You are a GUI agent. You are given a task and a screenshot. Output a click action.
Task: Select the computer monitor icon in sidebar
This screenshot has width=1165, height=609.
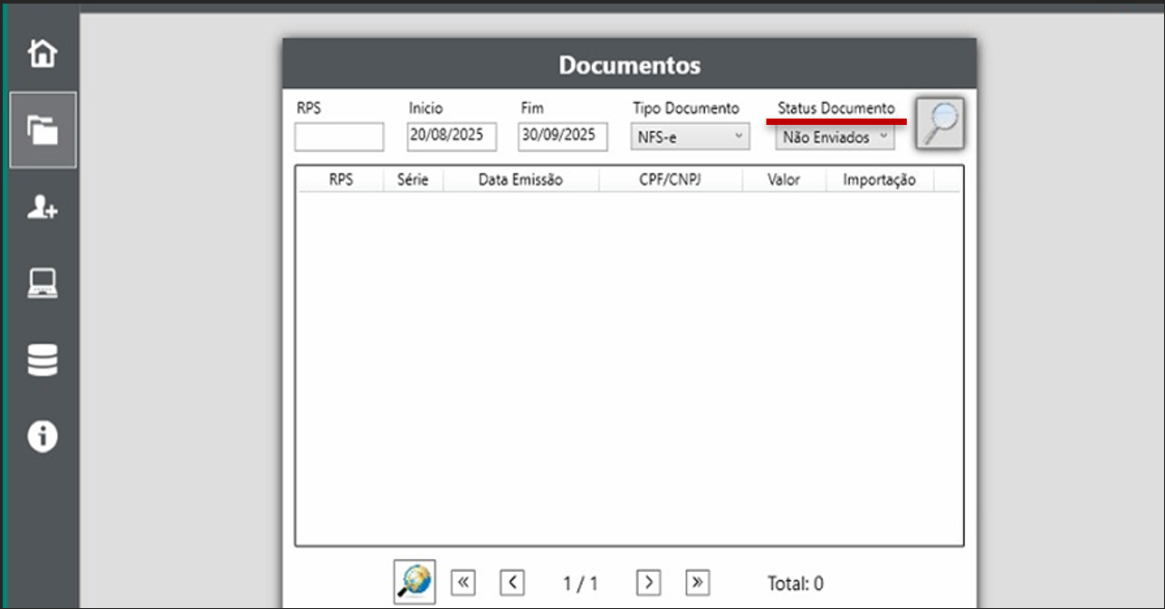tap(43, 284)
